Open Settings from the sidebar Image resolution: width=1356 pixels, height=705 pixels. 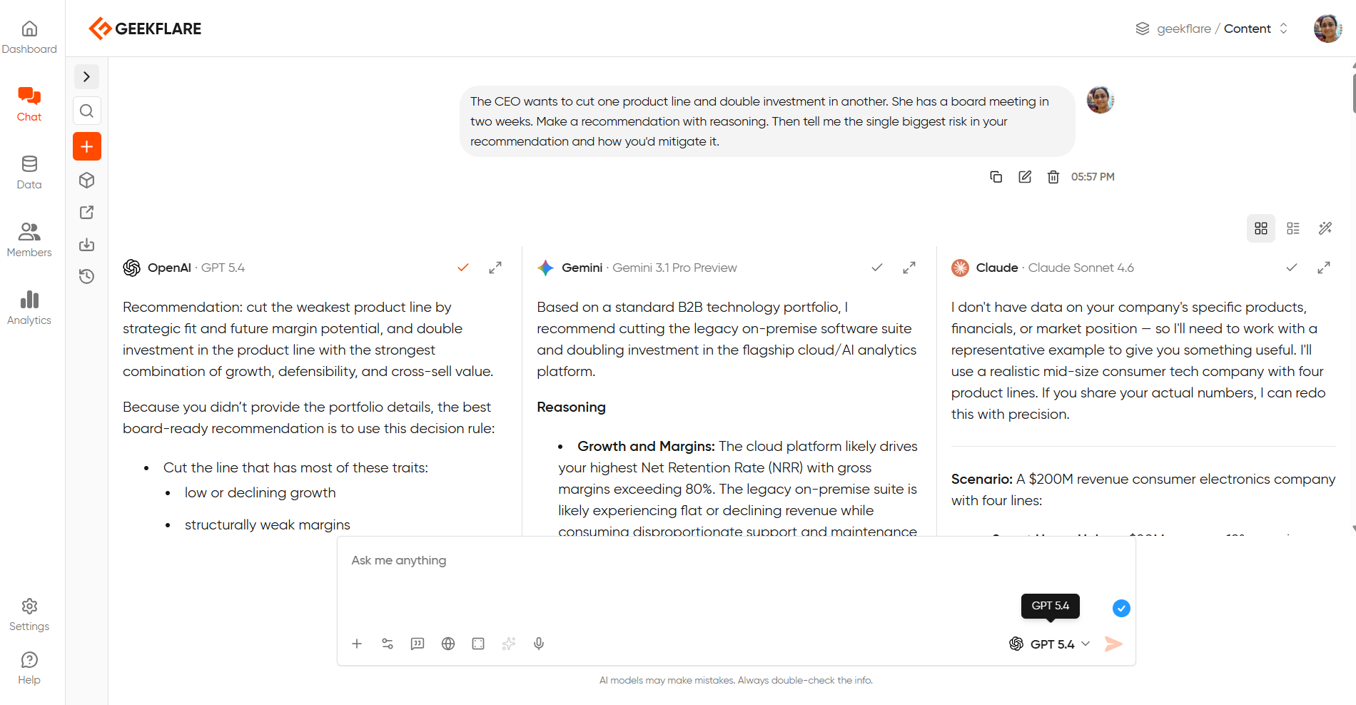(x=29, y=614)
